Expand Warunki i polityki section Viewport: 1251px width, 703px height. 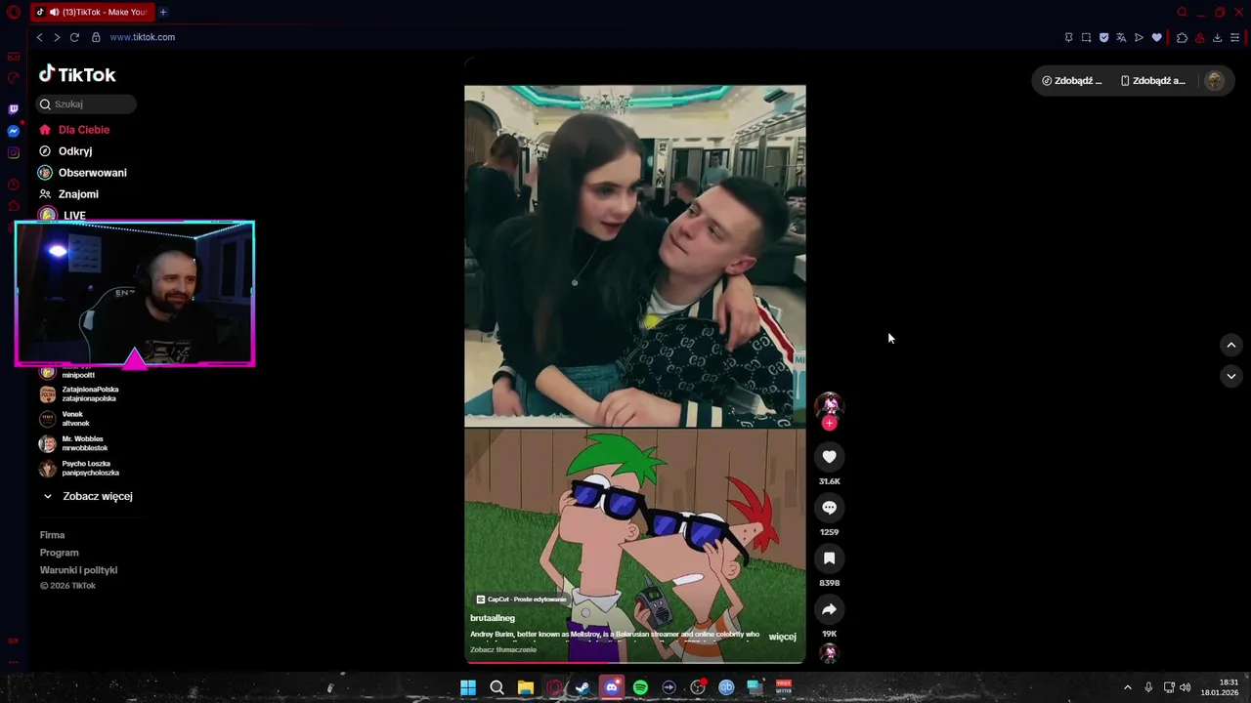pos(78,570)
